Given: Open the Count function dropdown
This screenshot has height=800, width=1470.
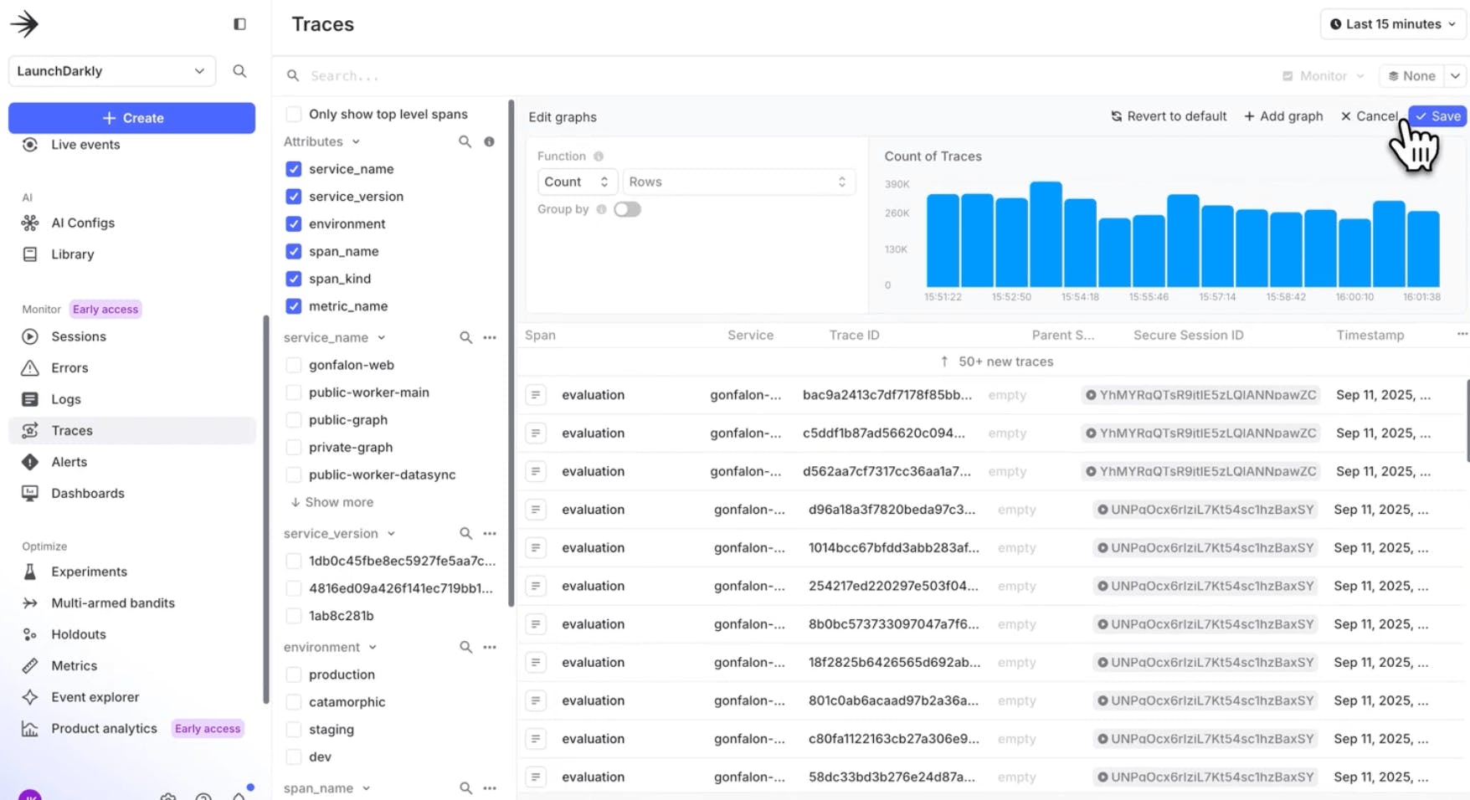Looking at the screenshot, I should pyautogui.click(x=576, y=182).
